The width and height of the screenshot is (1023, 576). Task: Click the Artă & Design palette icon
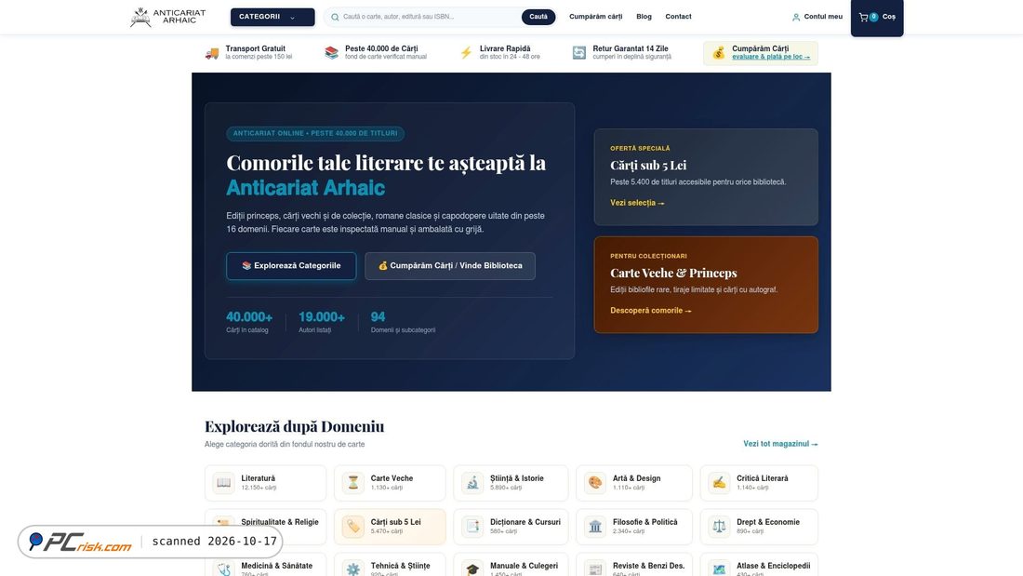tap(595, 483)
